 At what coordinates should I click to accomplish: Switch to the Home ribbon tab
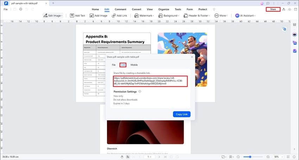coord(95,9)
